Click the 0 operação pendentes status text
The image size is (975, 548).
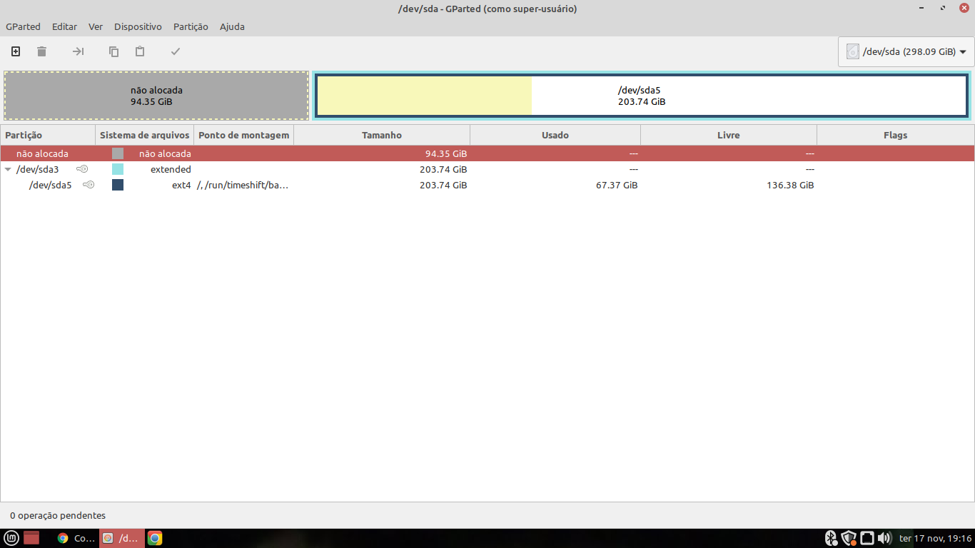coord(58,515)
